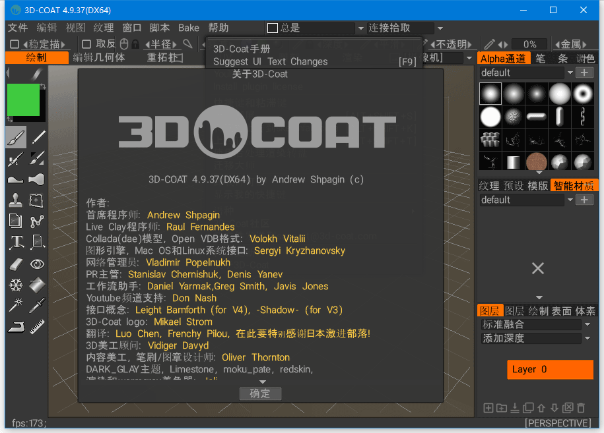Toggle the mouse icon beside 取反
Screen dimensions: 604x433
124,44
